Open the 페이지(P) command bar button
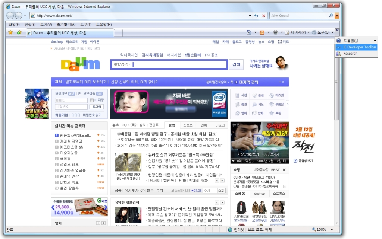 pyautogui.click(x=297, y=32)
